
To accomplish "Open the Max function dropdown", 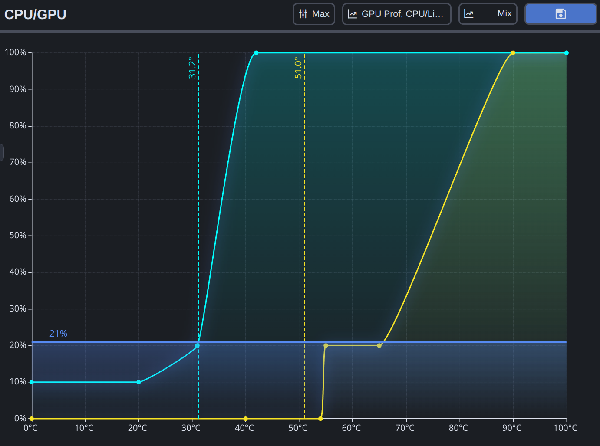I will tap(314, 14).
